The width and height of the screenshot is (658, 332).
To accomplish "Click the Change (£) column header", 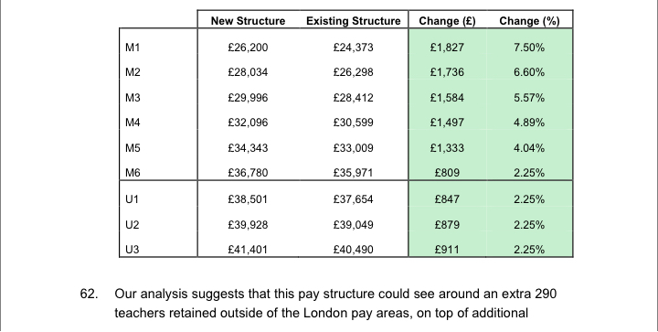I will click(x=447, y=21).
